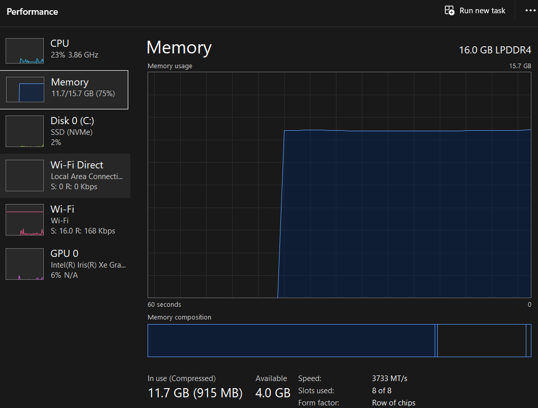
Task: Click the memory usage history graph
Action: [x=339, y=185]
